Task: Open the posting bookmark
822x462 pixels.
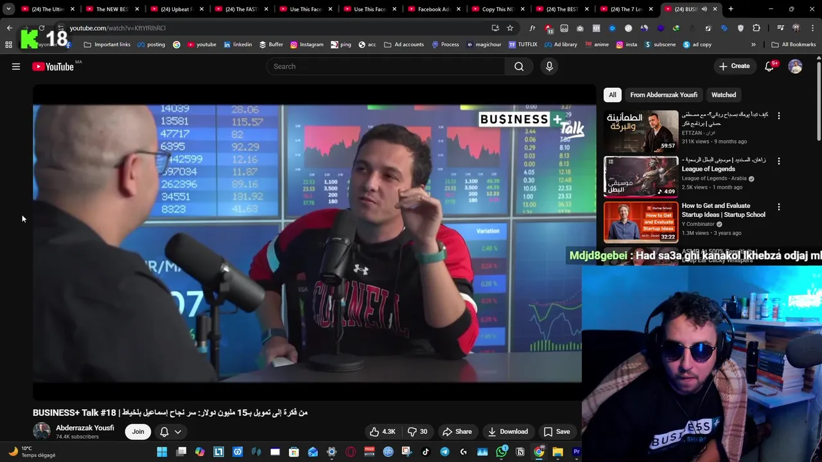Action: pos(151,44)
